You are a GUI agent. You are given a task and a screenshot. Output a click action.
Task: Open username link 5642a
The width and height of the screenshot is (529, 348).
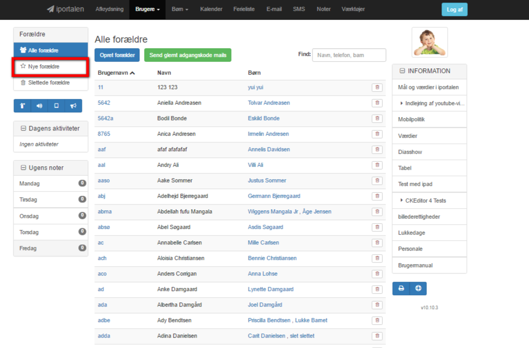click(x=105, y=119)
